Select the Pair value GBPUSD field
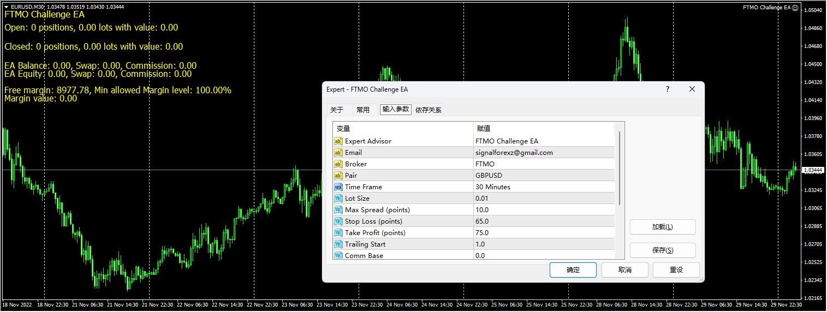This screenshot has height=312, width=827. (x=543, y=176)
